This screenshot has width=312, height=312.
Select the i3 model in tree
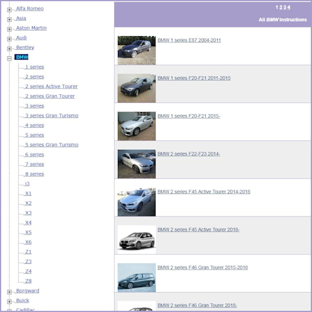[x=27, y=183]
